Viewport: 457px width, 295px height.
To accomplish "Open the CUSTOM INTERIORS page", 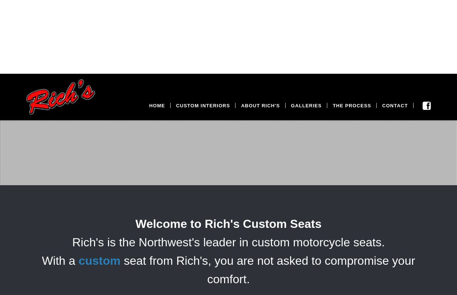I will (203, 105).
